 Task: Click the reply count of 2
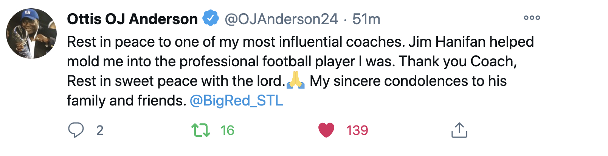(x=100, y=130)
